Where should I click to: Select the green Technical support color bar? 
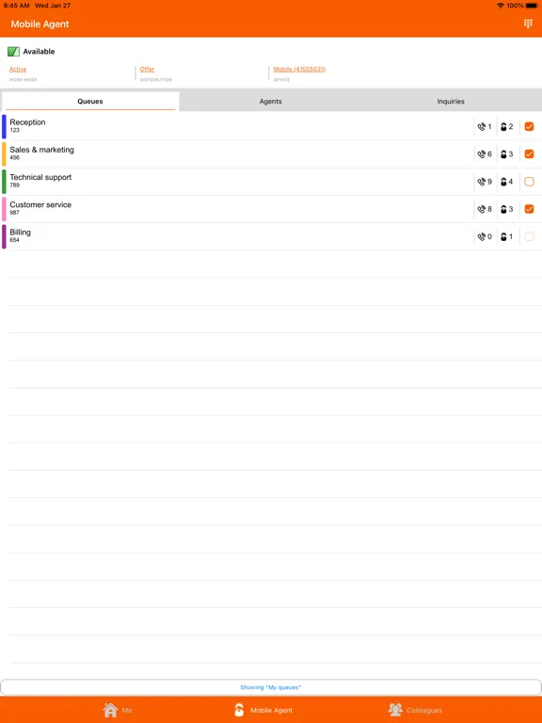4,182
